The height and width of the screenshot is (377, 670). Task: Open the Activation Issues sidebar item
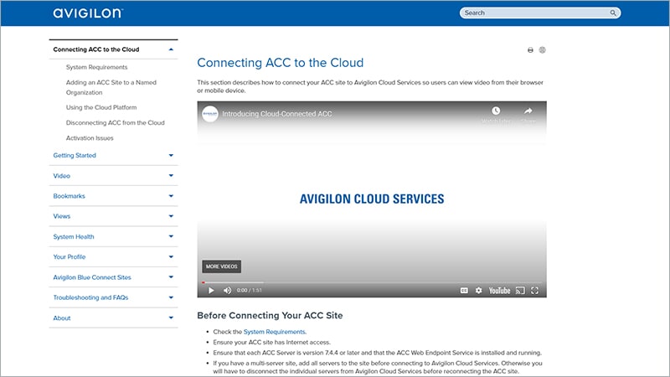coord(90,138)
